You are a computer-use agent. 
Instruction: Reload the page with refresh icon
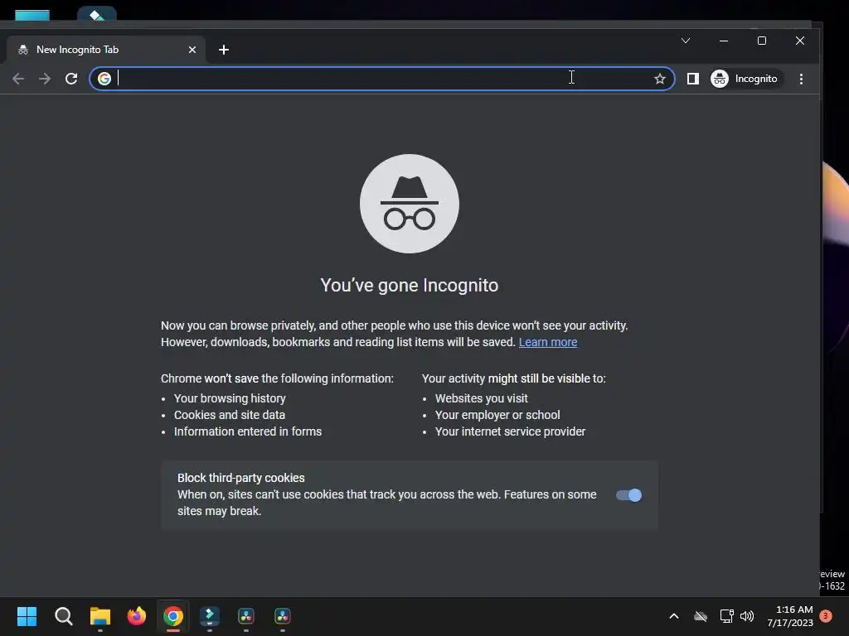click(x=71, y=79)
